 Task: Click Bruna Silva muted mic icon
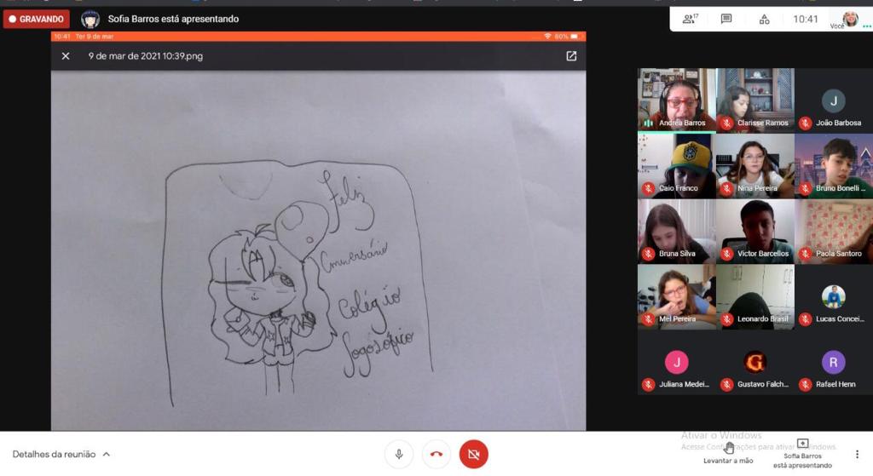[648, 254]
